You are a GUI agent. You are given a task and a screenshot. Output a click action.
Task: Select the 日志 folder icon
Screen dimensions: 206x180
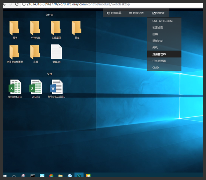pos(77,28)
